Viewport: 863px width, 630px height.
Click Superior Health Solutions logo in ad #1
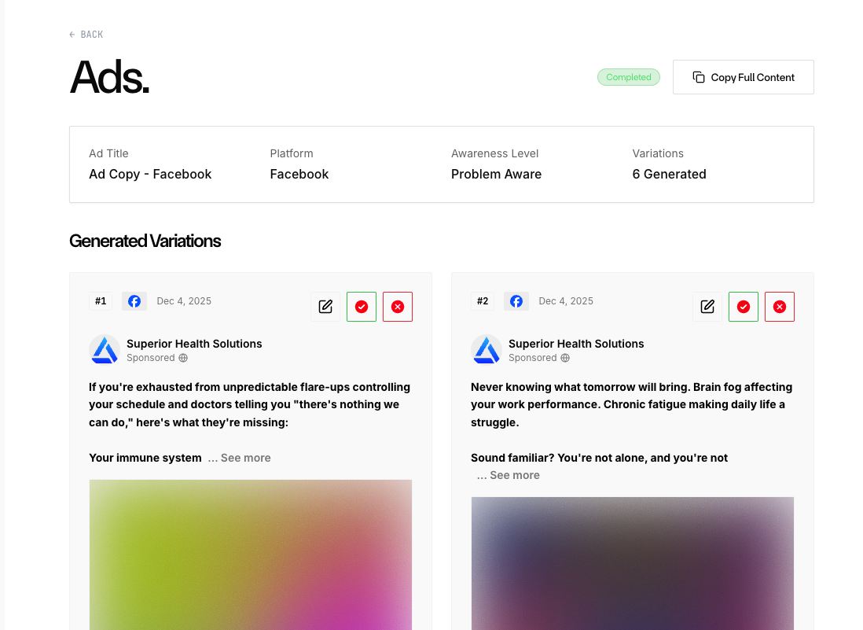[x=105, y=350]
